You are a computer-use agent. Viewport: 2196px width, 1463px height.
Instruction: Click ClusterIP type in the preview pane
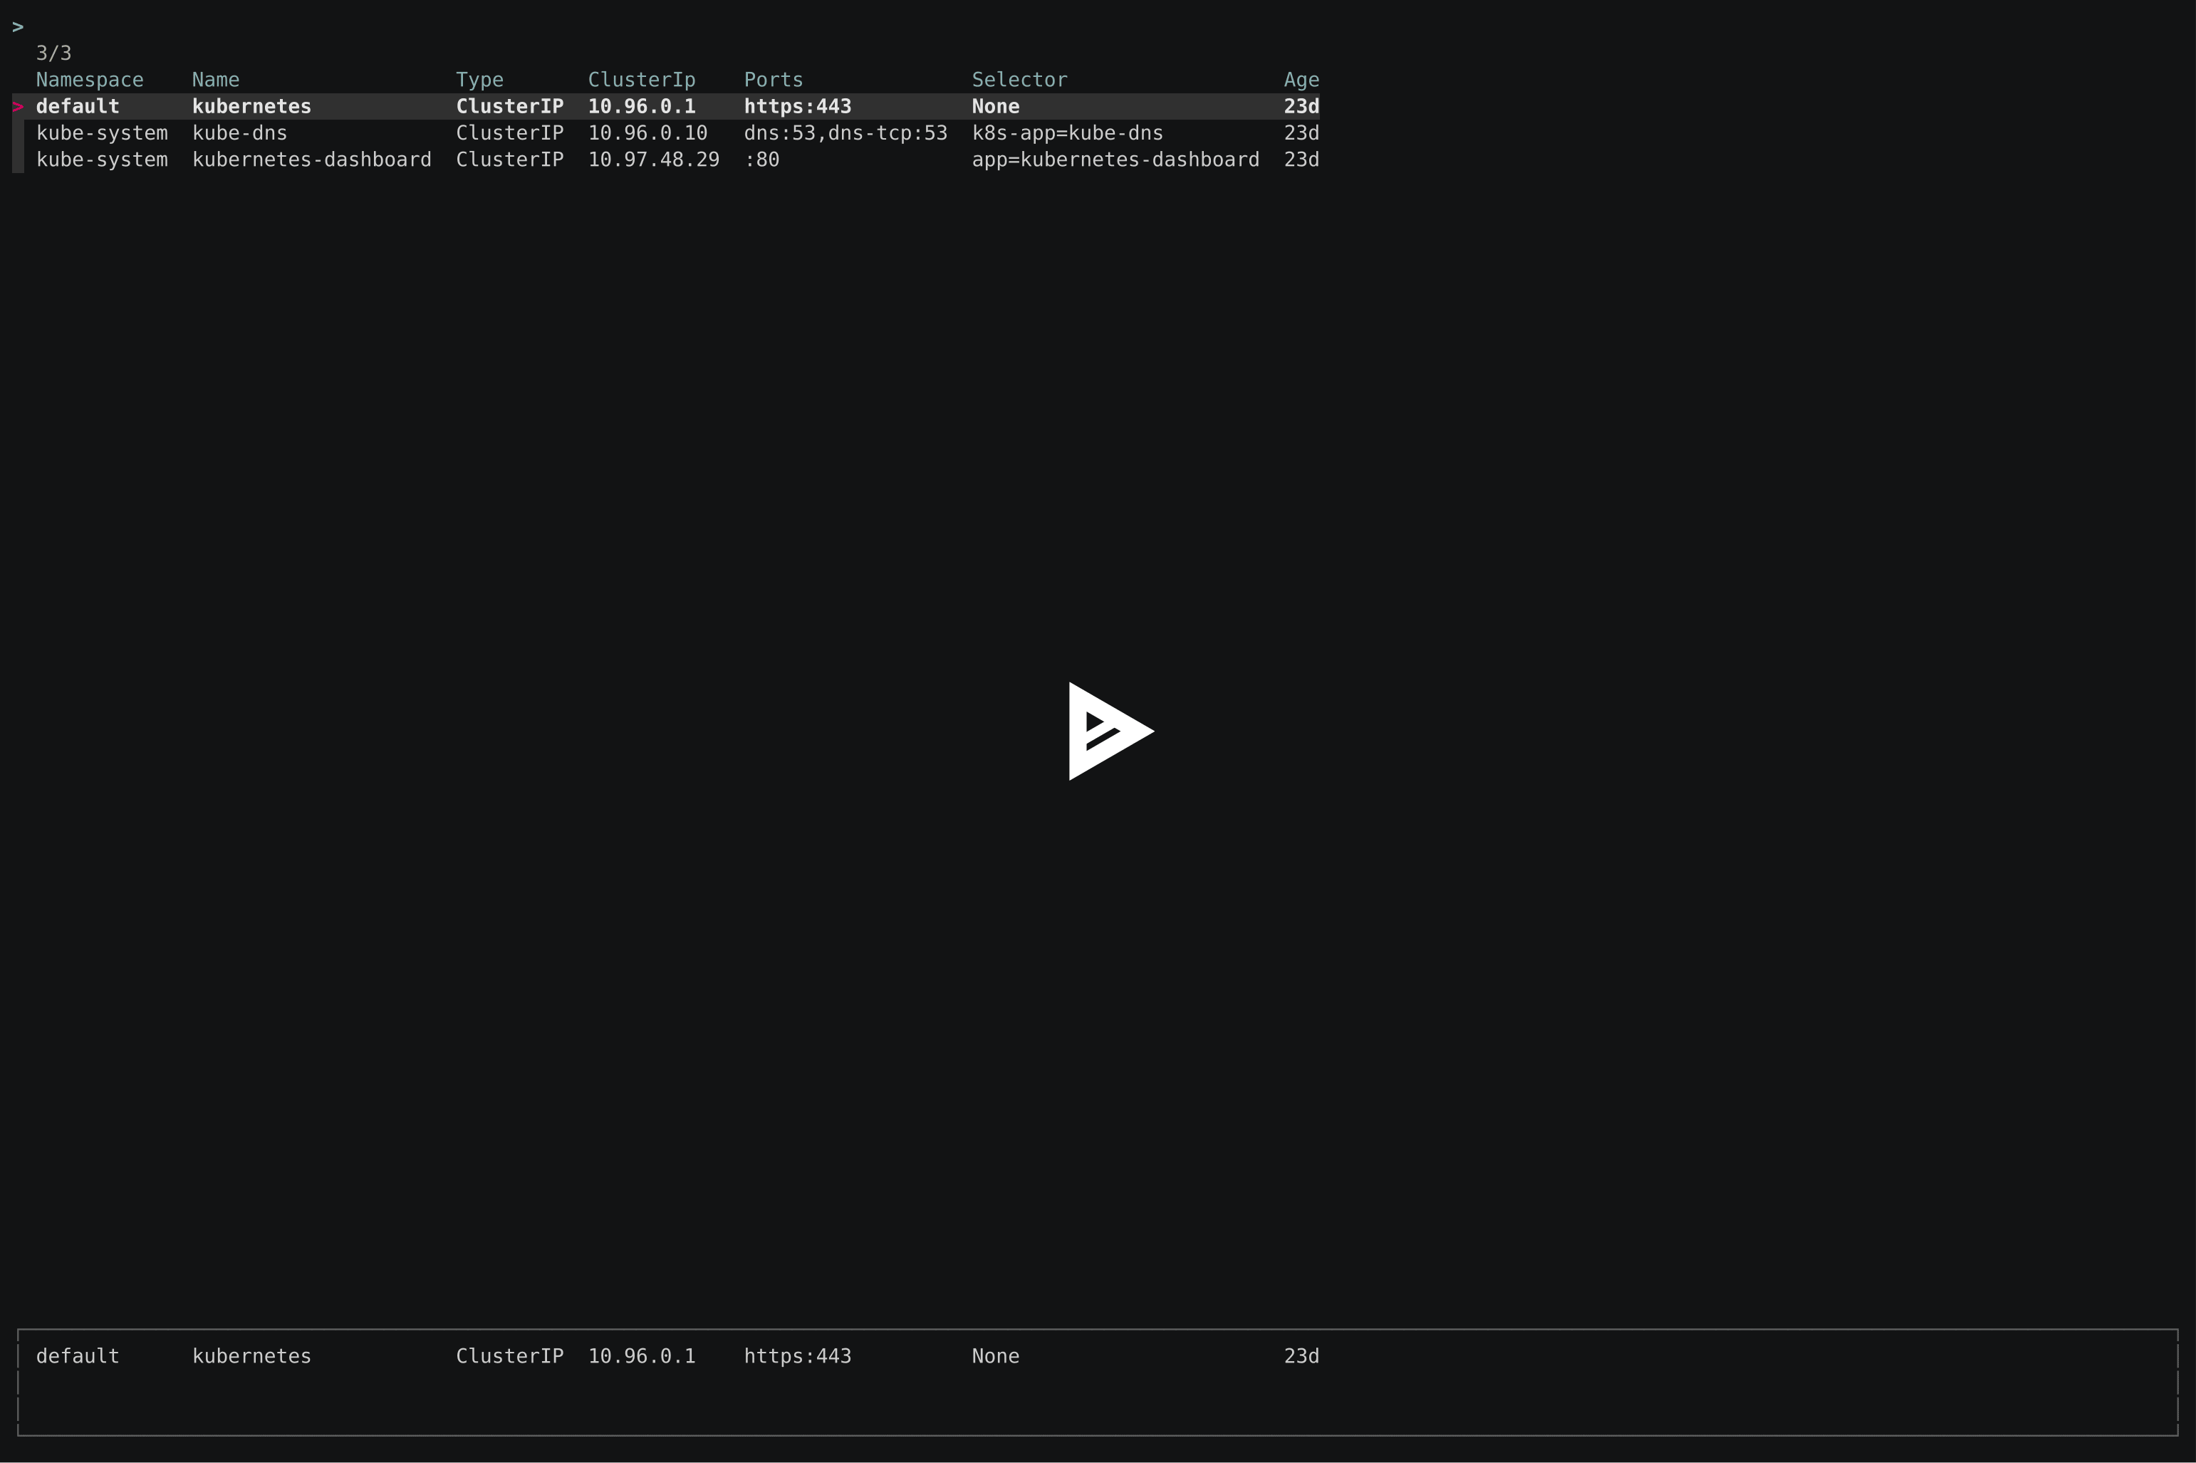[x=509, y=1355]
